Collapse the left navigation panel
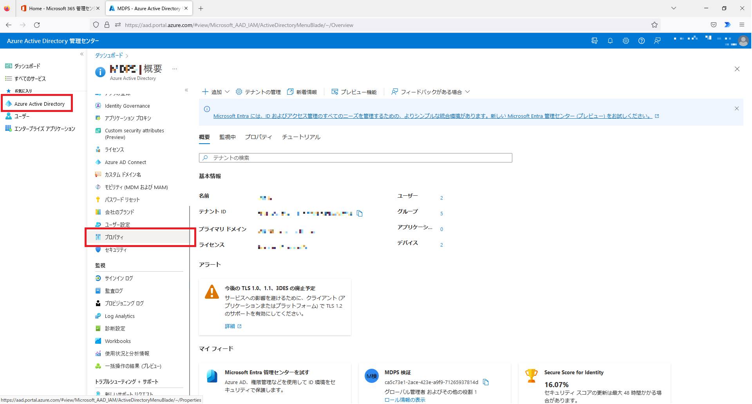The height and width of the screenshot is (404, 752). [81, 54]
